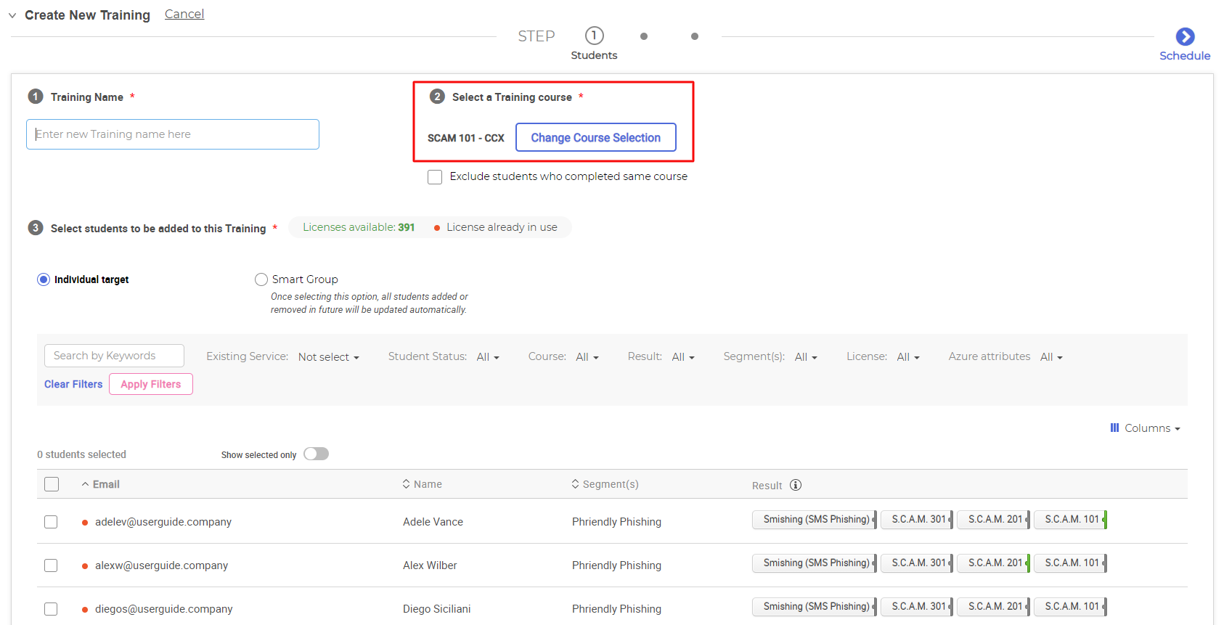Click the License already in use legend
Screen dimensions: 1224x625
tap(495, 227)
